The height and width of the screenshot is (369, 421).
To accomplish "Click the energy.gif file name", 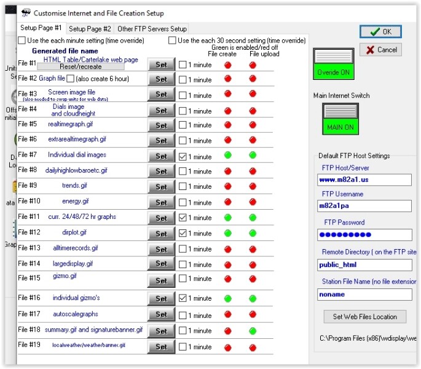I will pos(76,201).
